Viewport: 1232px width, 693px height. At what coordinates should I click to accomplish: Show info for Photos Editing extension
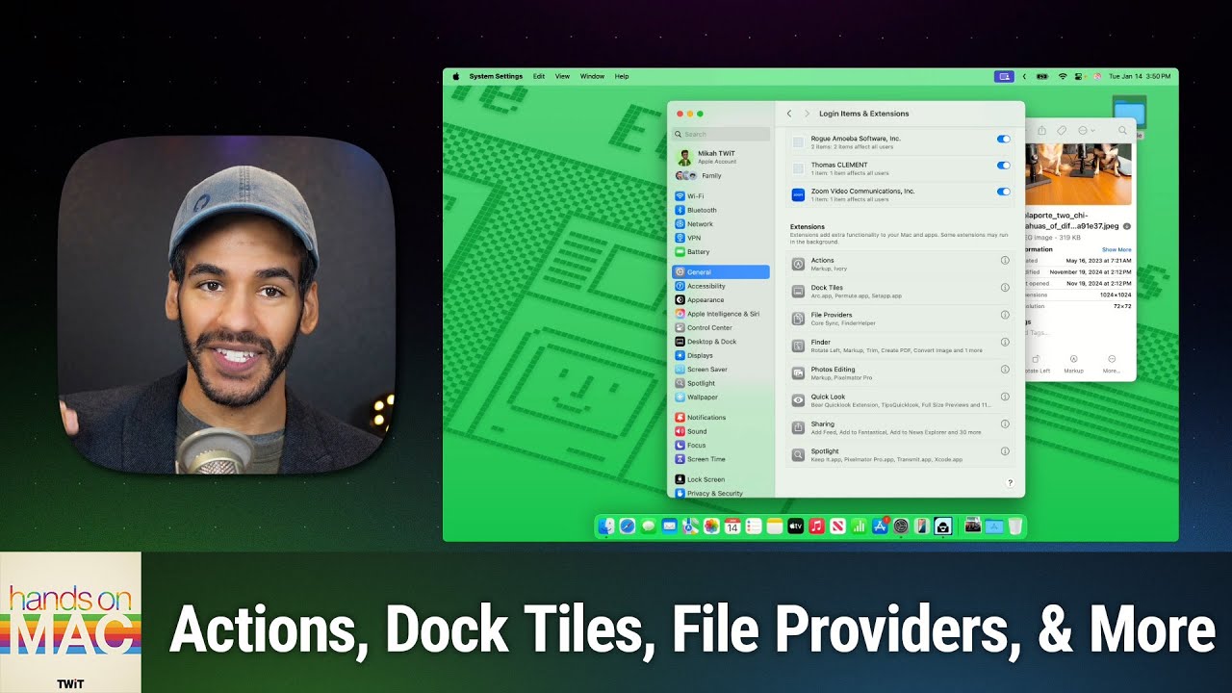[x=1005, y=370]
